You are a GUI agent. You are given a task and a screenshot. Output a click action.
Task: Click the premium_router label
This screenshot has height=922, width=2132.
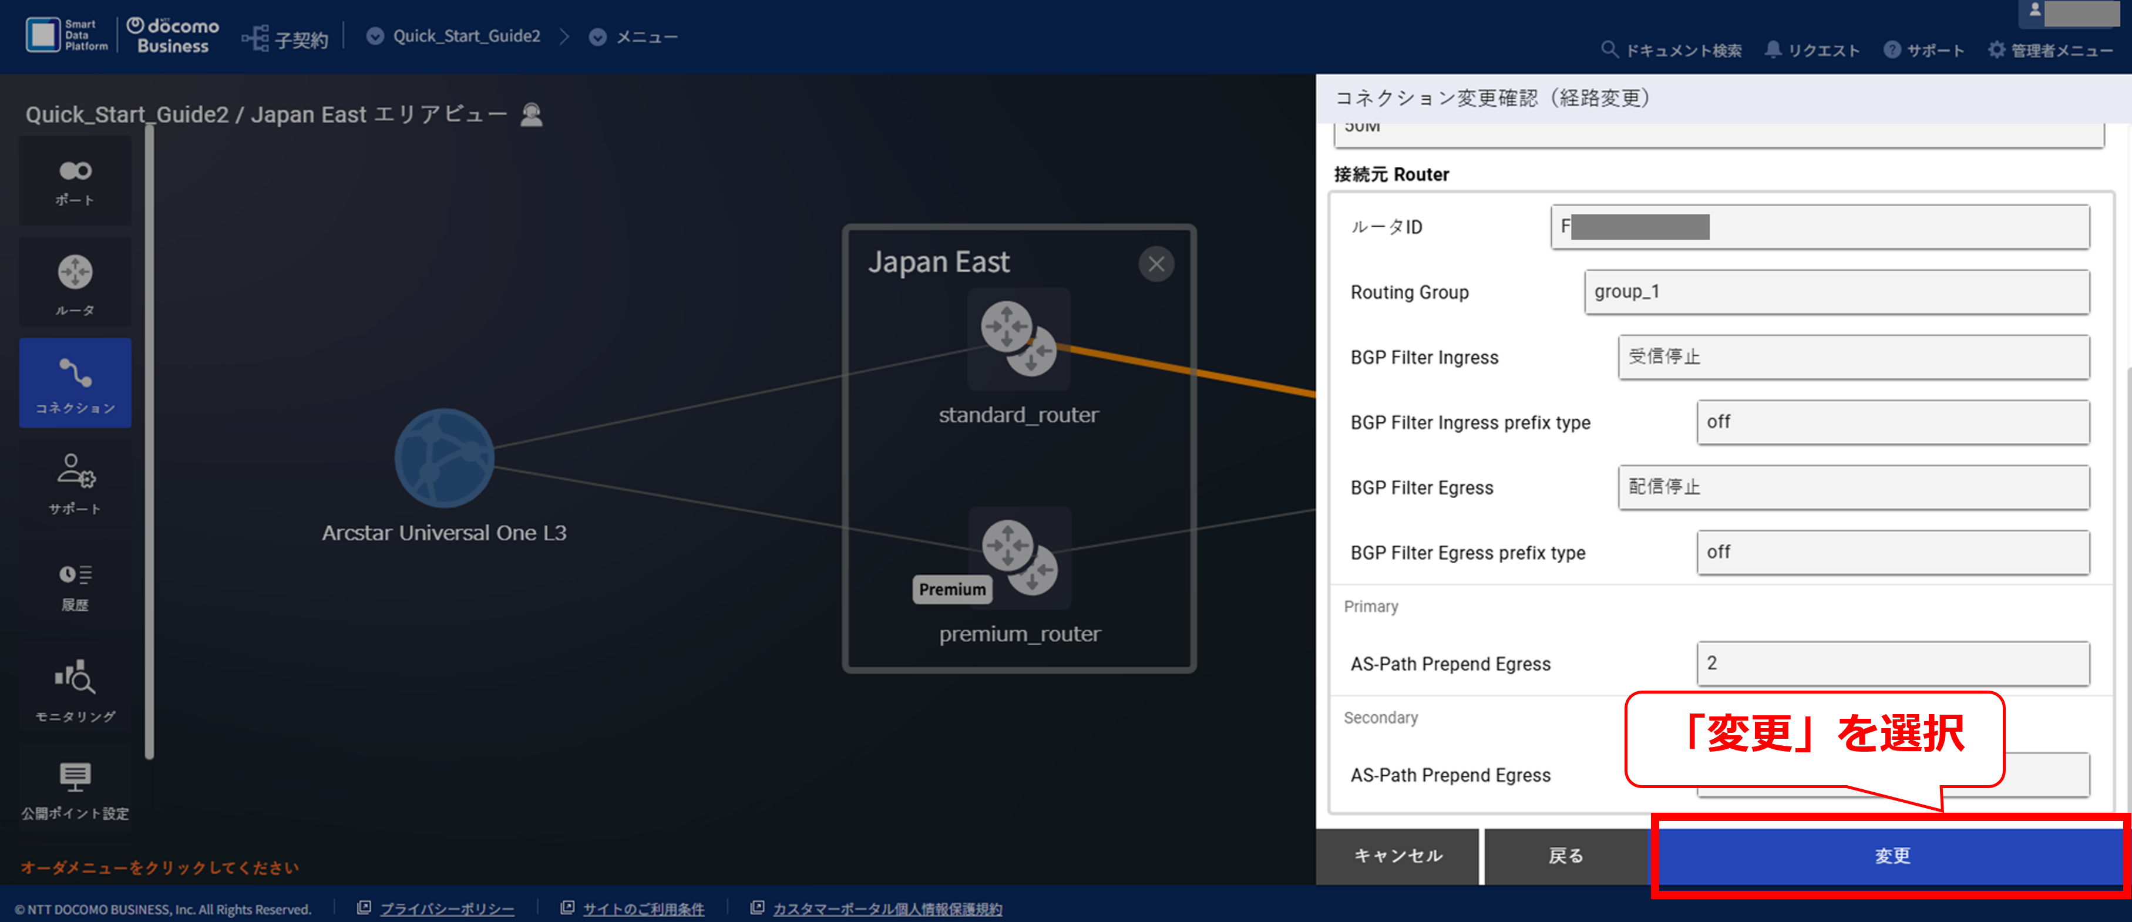click(1020, 634)
